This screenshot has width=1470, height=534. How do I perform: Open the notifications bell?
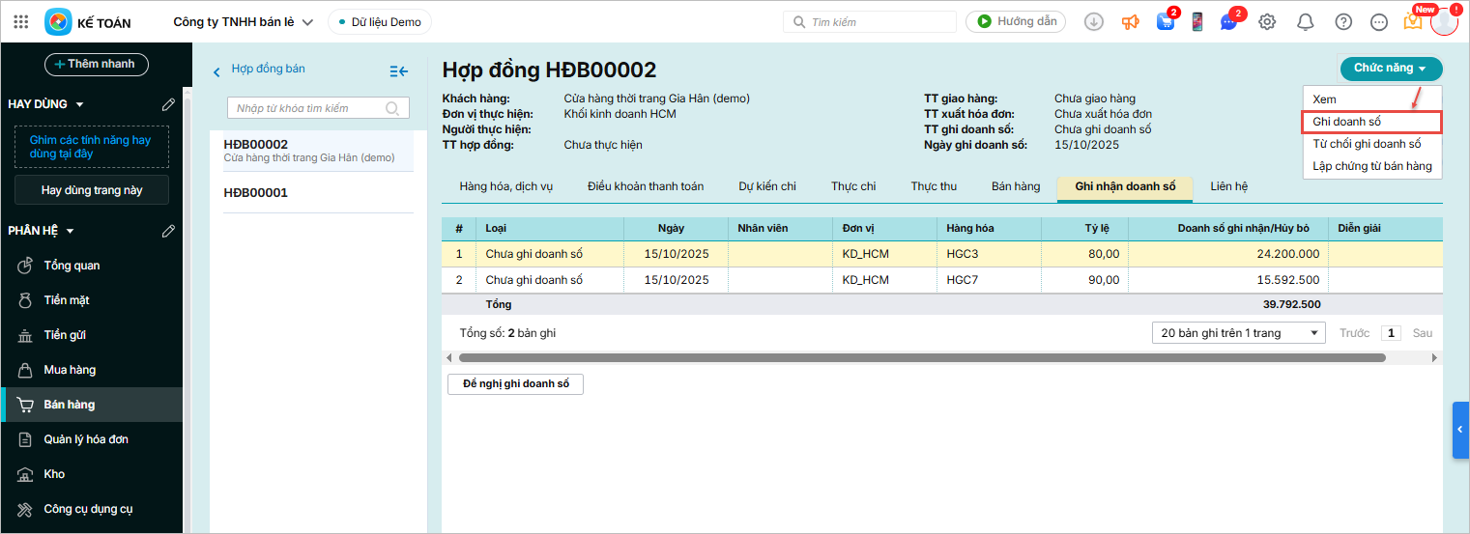click(1305, 21)
